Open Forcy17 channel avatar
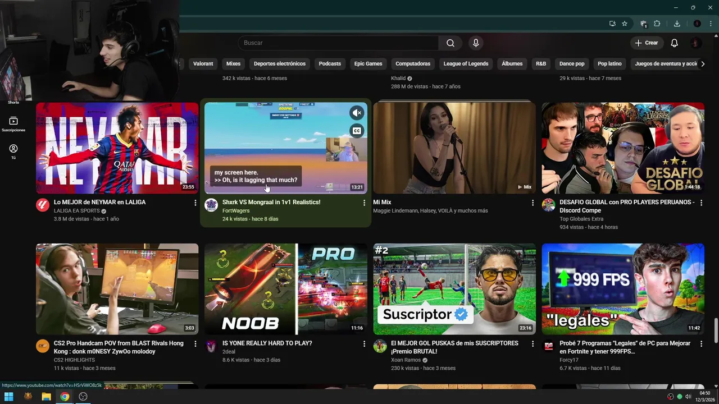The width and height of the screenshot is (719, 404). pyautogui.click(x=548, y=346)
